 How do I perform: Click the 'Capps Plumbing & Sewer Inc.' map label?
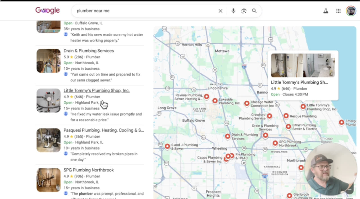point(210,160)
